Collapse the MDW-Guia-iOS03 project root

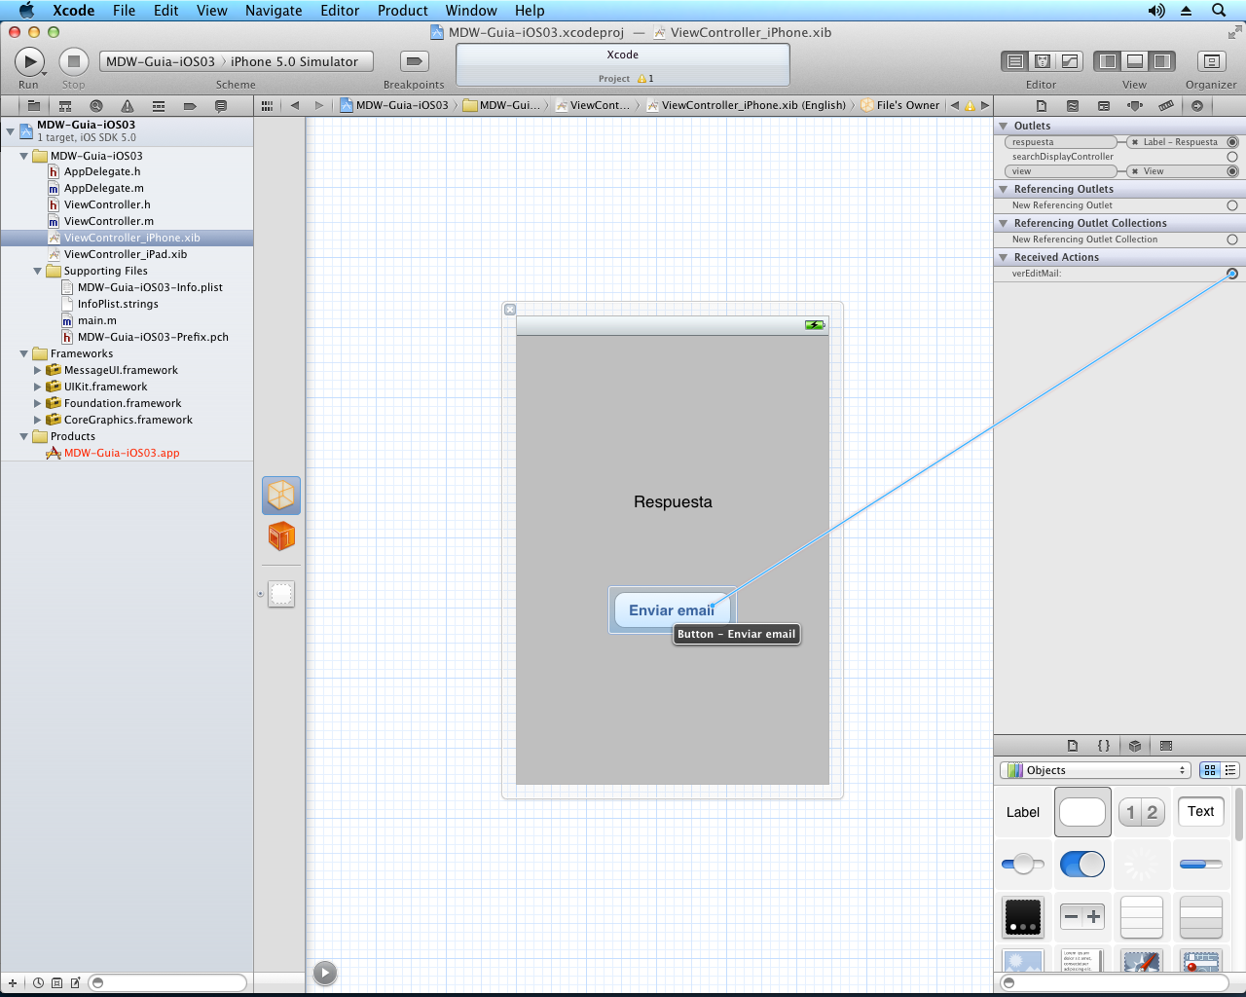[x=11, y=129]
